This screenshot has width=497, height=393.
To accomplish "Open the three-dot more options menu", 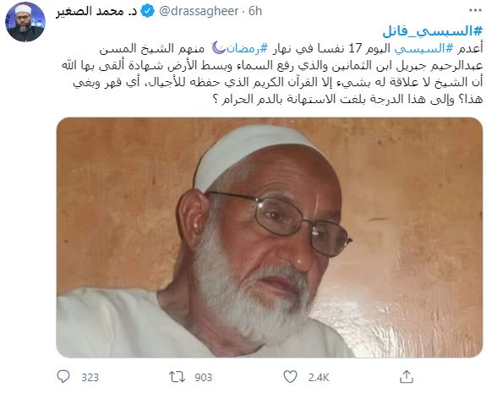I will 475,11.
